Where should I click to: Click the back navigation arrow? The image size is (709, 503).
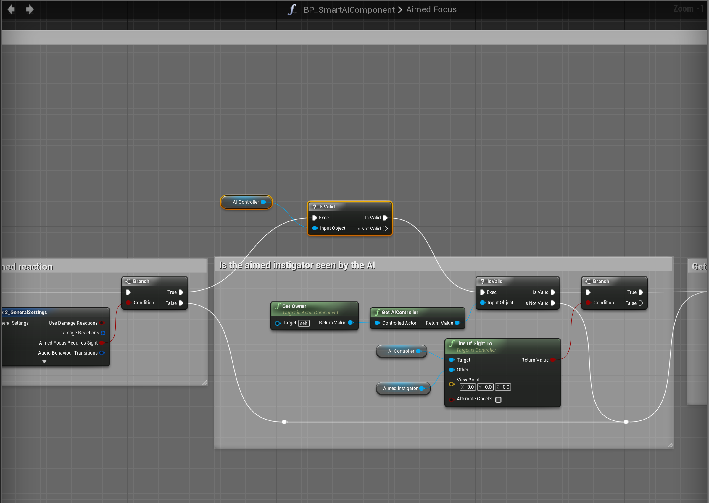point(12,9)
